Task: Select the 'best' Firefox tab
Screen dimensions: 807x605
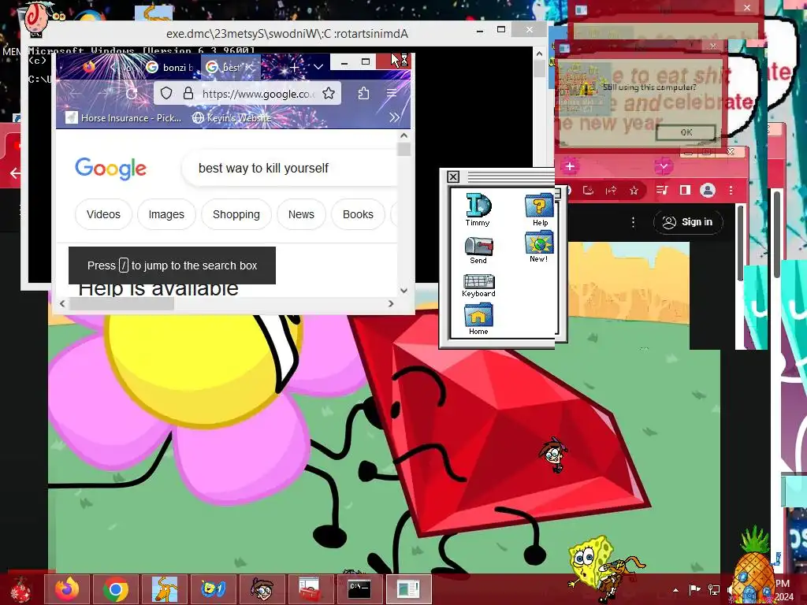Action: click(x=230, y=68)
